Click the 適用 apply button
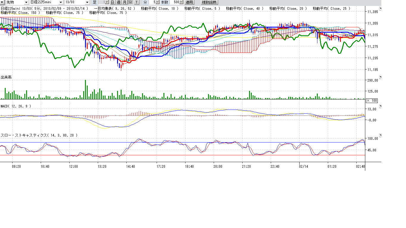The height and width of the screenshot is (228, 406). [189, 2]
